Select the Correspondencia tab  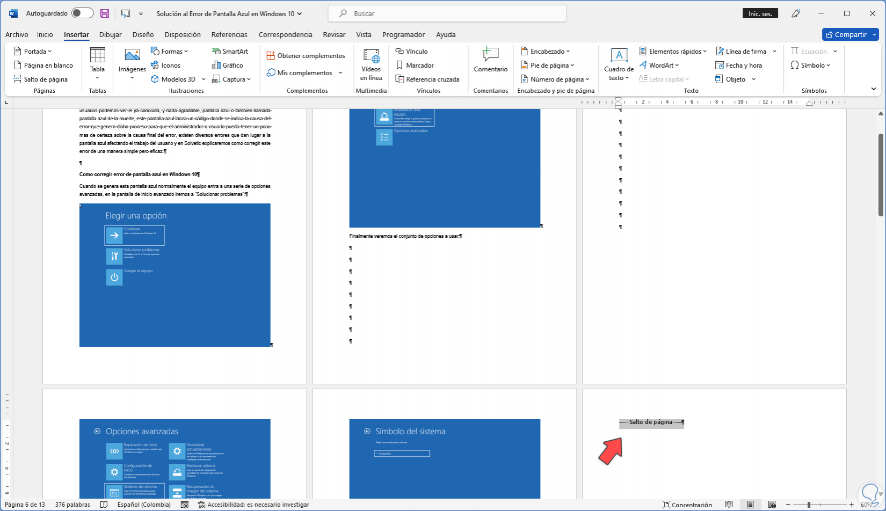(x=285, y=34)
